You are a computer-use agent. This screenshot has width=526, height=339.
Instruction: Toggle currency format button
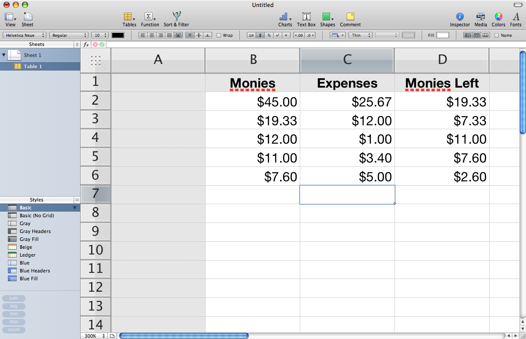(x=259, y=35)
